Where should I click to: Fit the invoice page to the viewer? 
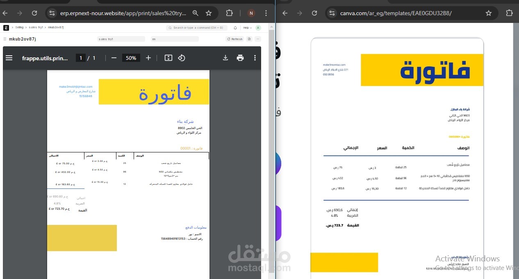point(168,58)
